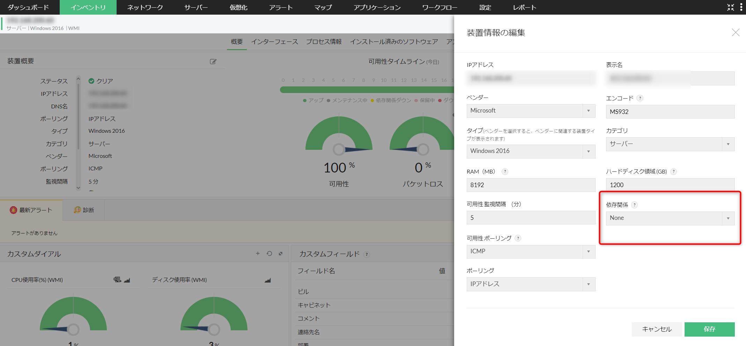The width and height of the screenshot is (746, 346).
Task: Switch to the ネットワーク menu tab
Action: point(145,7)
